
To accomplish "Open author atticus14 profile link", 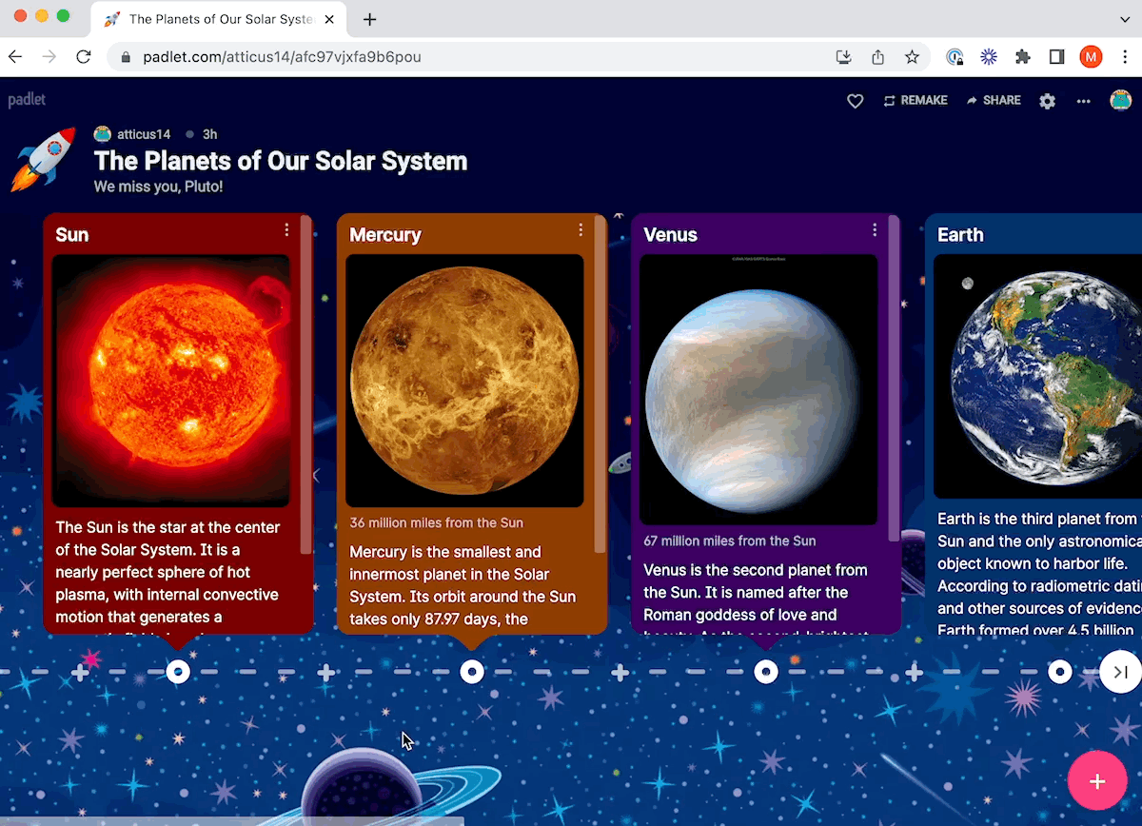I will (x=144, y=134).
